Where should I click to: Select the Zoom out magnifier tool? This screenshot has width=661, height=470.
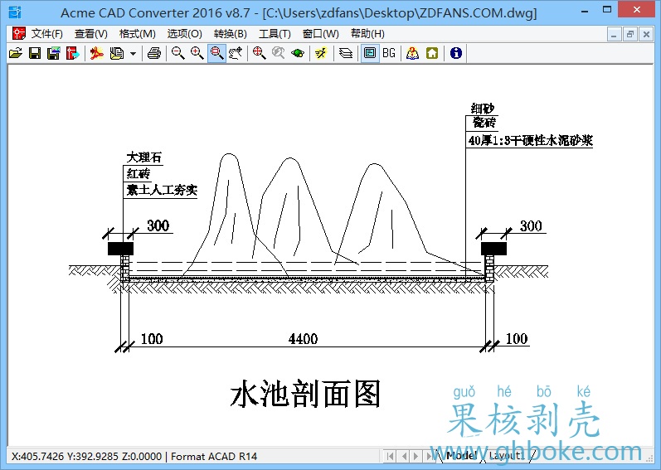[177, 53]
